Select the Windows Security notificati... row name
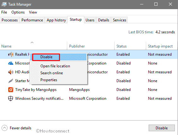 click(x=39, y=98)
